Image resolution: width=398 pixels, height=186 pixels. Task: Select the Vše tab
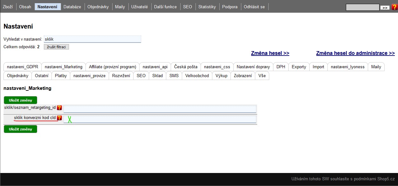point(262,76)
